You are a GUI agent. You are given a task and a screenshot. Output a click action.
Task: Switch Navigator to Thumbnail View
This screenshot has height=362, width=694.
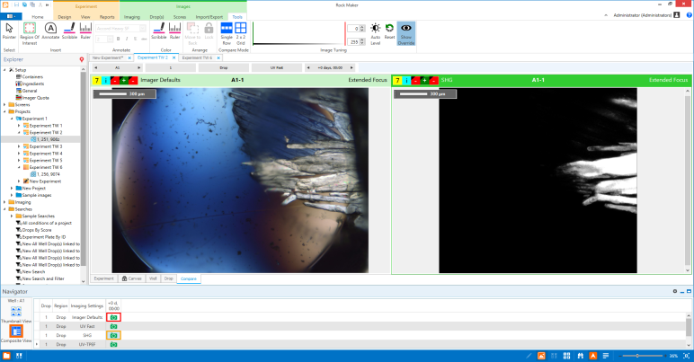(16, 313)
